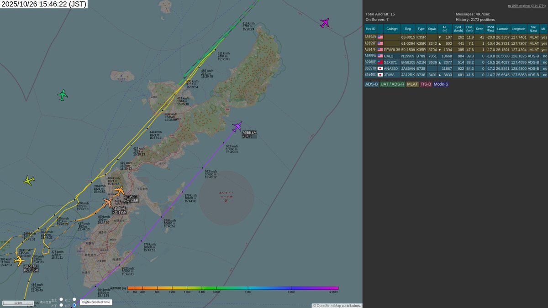Select the 左上 display position radio
The image size is (548, 308).
[61, 300]
